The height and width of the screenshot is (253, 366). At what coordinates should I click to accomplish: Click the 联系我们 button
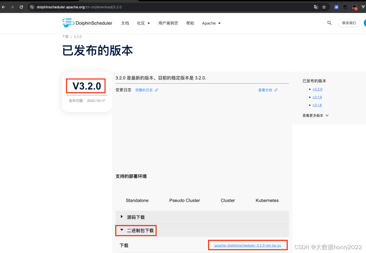click(x=349, y=23)
